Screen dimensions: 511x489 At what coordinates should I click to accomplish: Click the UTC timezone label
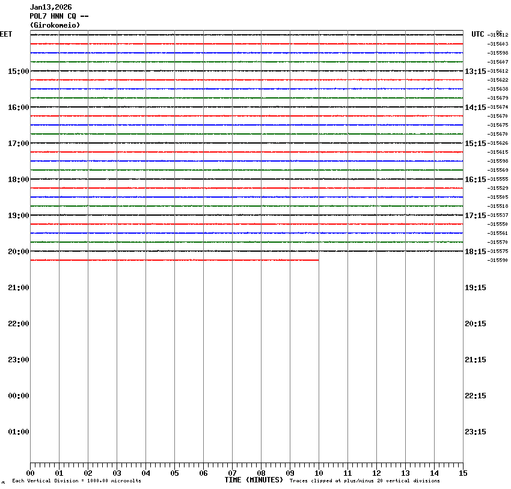point(477,34)
